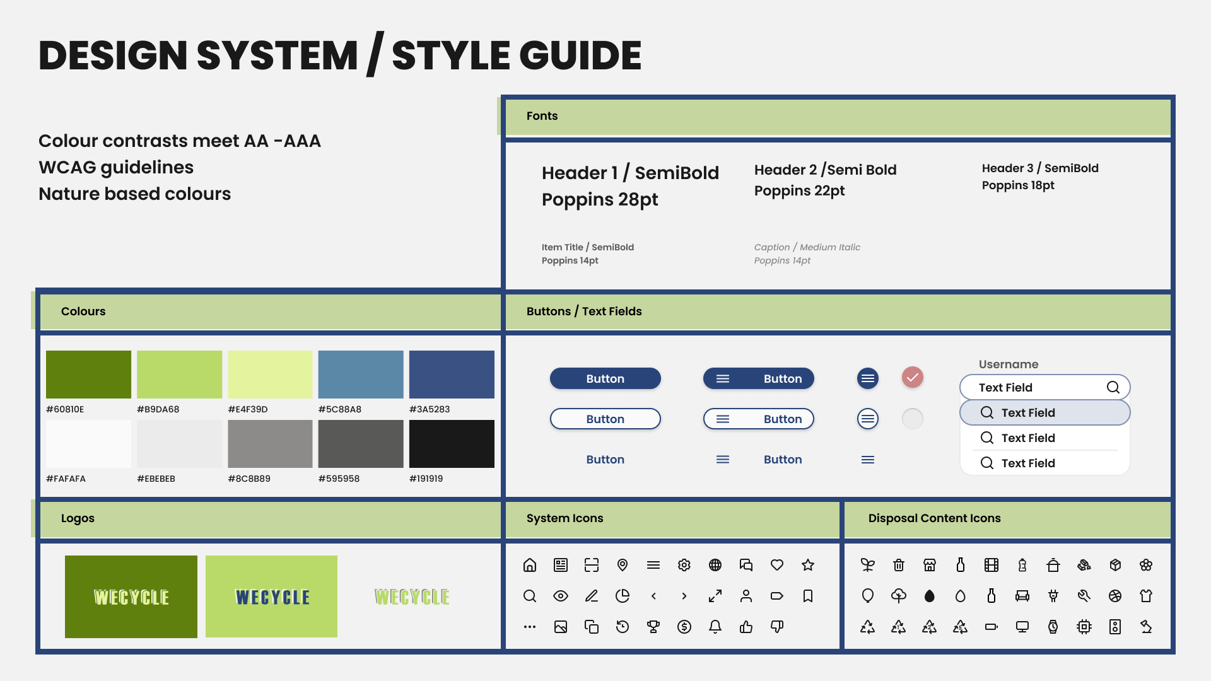Select the #5C88A8 blue colour swatch
The height and width of the screenshot is (681, 1211).
click(361, 375)
